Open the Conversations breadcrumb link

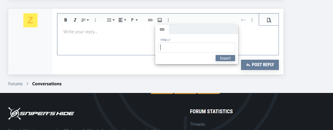click(x=47, y=84)
